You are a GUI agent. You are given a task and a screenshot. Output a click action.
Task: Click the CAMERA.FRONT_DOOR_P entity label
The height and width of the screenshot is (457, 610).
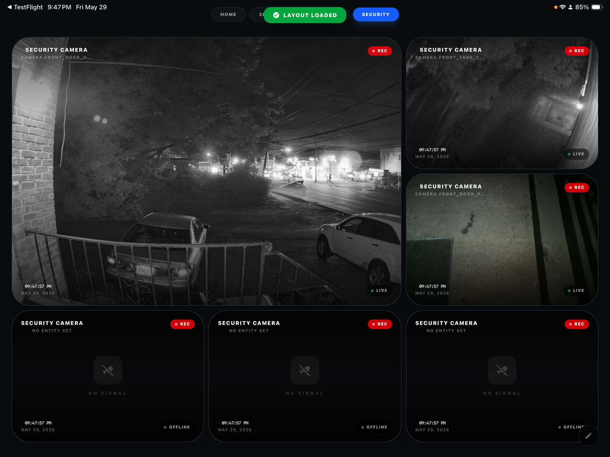pos(450,194)
